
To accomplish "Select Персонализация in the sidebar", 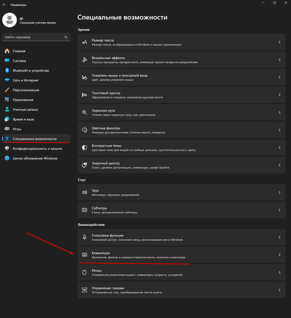I will 36,90.
